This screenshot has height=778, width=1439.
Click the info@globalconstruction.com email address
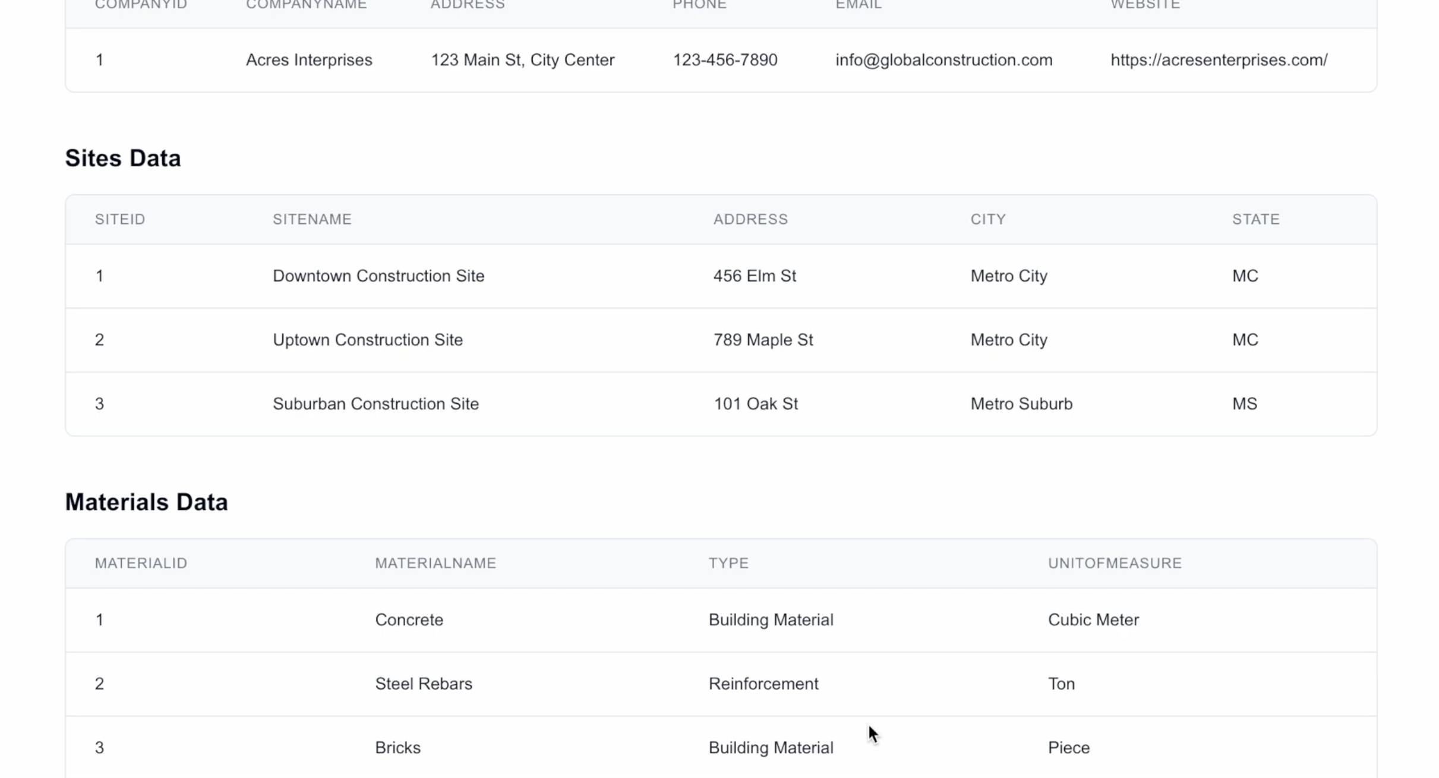943,59
